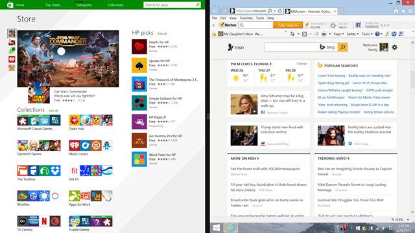Screen dimensions: 415x233
Task: Click Internet Explorer home icon
Action: [396, 11]
